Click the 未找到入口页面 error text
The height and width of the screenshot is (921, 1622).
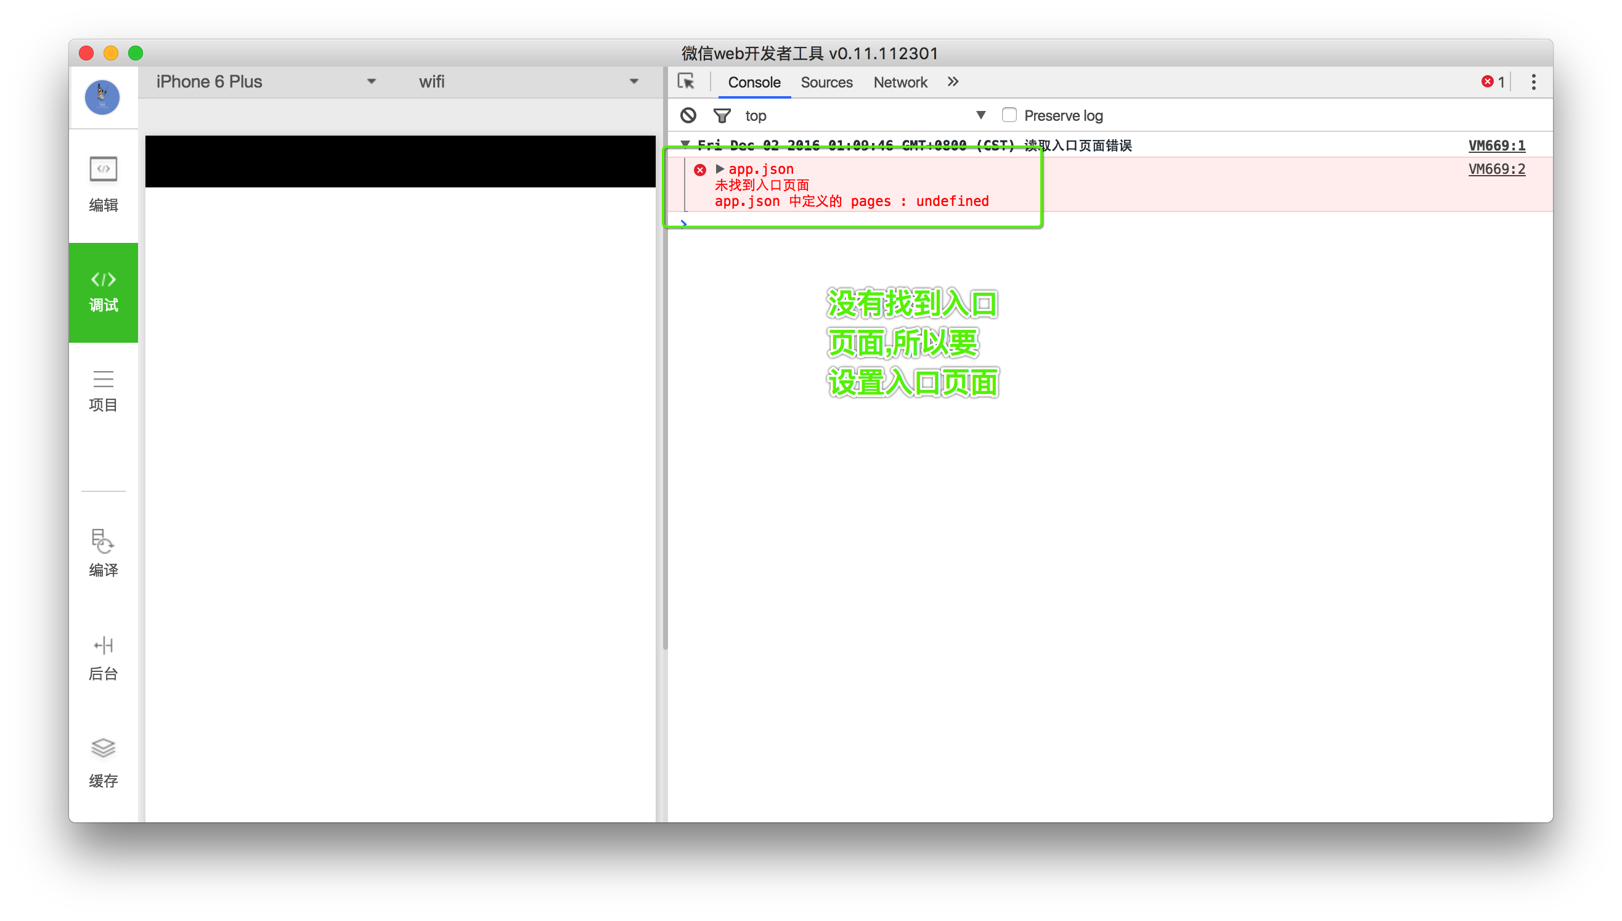(x=761, y=186)
